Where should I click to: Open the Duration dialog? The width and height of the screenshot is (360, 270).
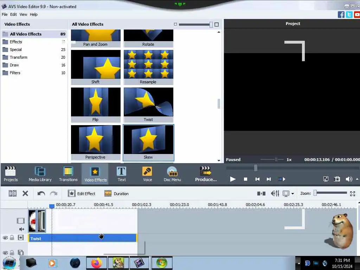click(x=116, y=194)
